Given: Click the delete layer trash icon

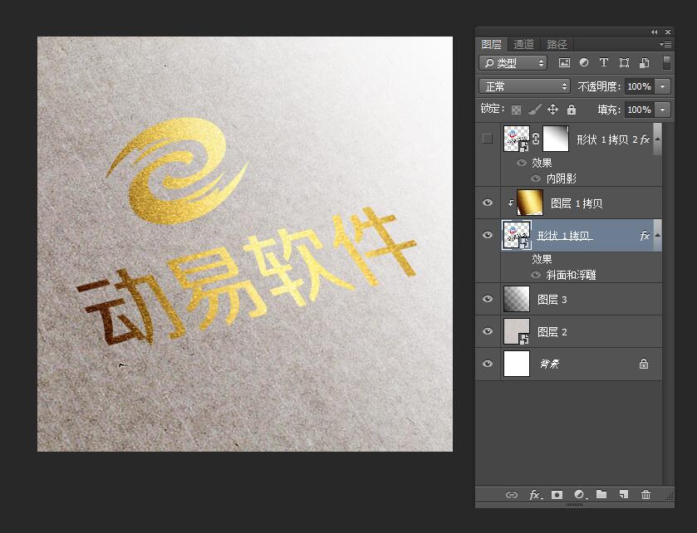Looking at the screenshot, I should pos(645,495).
